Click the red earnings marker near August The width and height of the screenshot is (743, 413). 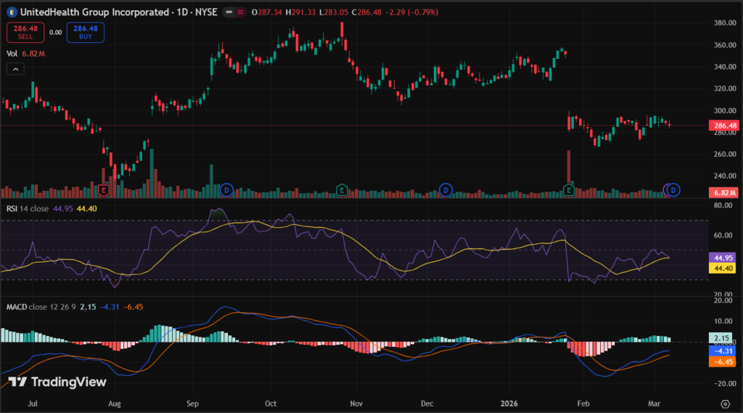[x=104, y=190]
